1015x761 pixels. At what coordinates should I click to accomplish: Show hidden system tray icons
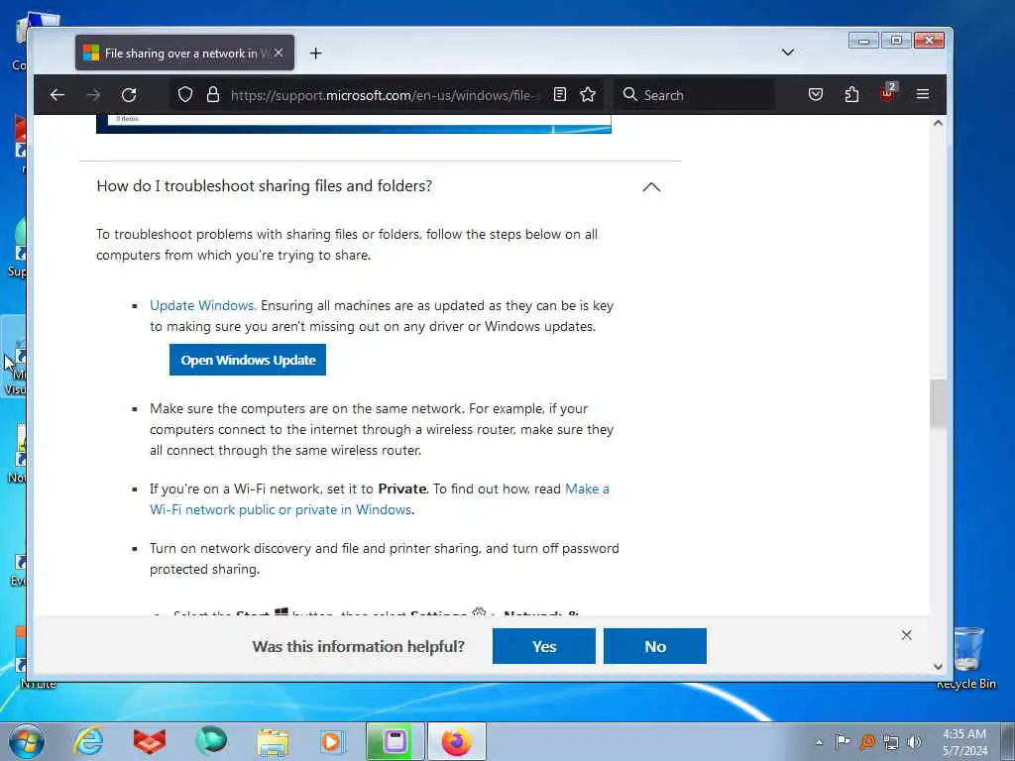coord(819,742)
